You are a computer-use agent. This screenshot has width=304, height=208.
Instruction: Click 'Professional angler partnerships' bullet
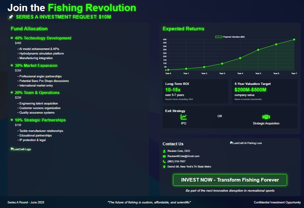(41, 76)
